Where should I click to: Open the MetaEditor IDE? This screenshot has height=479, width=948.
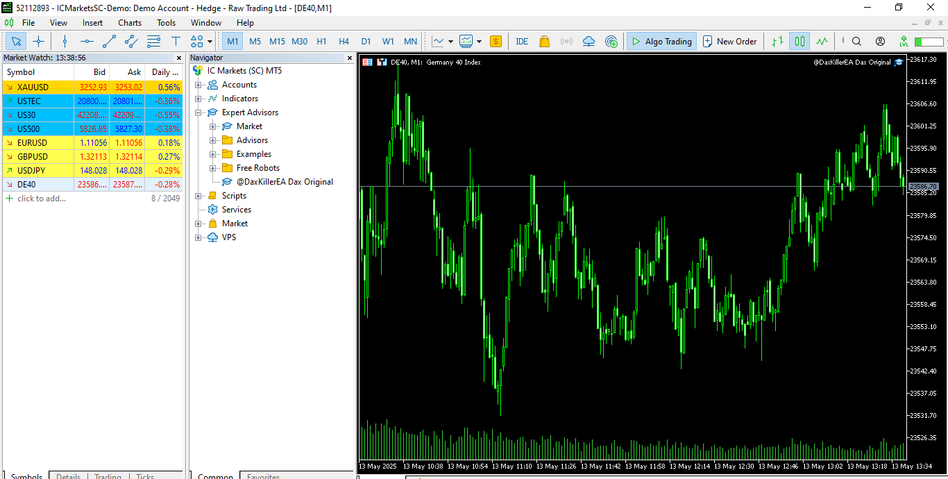tap(522, 42)
